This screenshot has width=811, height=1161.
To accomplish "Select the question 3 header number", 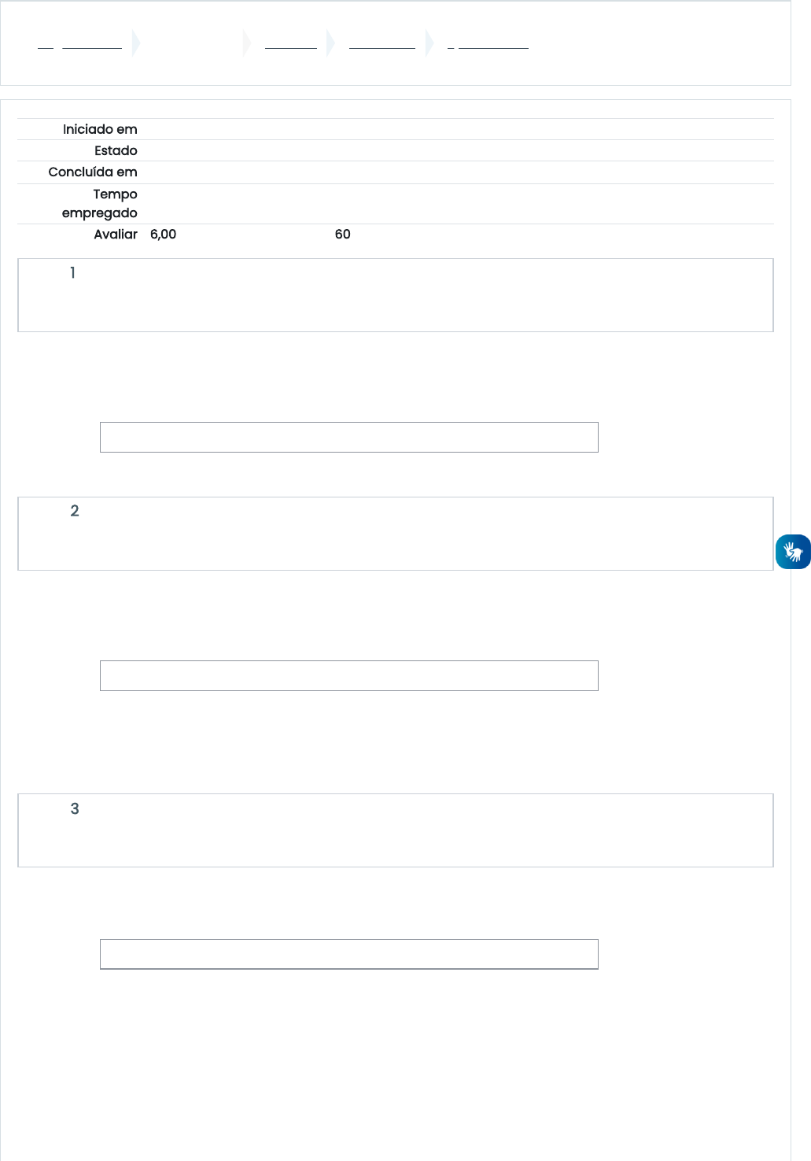I will [75, 809].
